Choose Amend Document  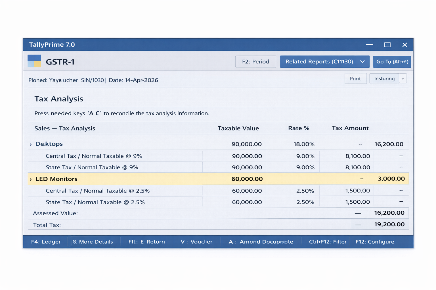point(261,242)
